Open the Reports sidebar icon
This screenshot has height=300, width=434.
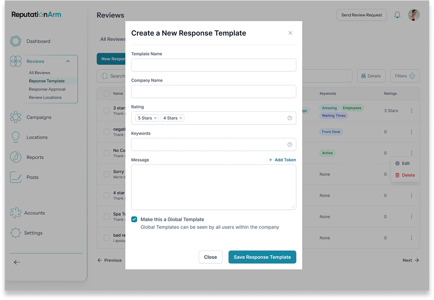coord(16,157)
